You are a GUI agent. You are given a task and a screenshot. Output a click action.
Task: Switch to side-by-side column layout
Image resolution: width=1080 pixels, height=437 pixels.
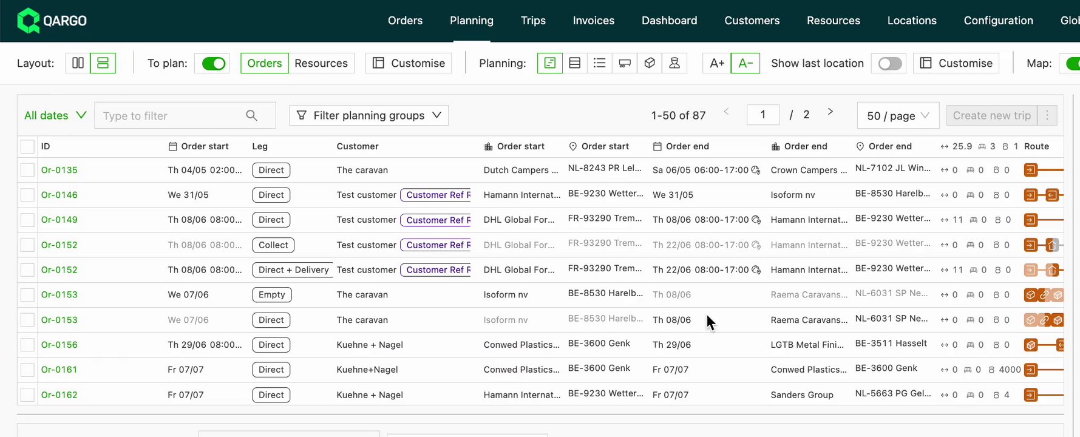78,63
